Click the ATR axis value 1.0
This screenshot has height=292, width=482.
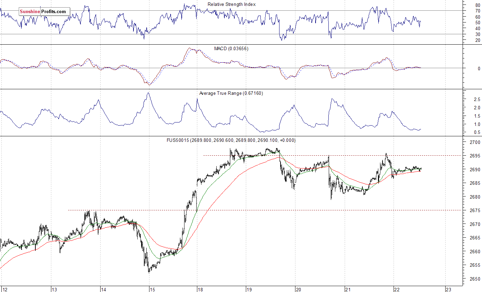coord(477,124)
